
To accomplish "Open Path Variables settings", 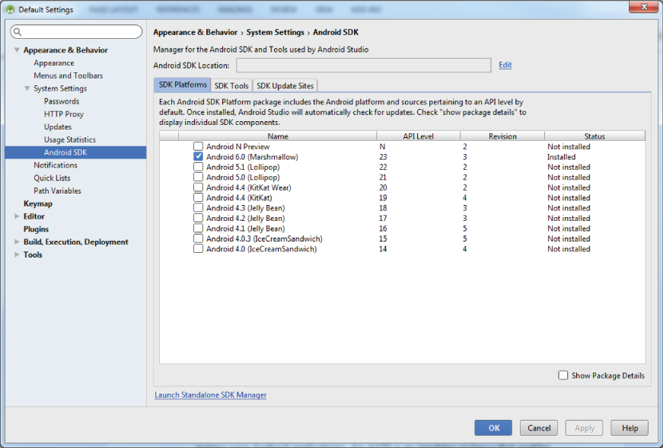I will (x=57, y=190).
